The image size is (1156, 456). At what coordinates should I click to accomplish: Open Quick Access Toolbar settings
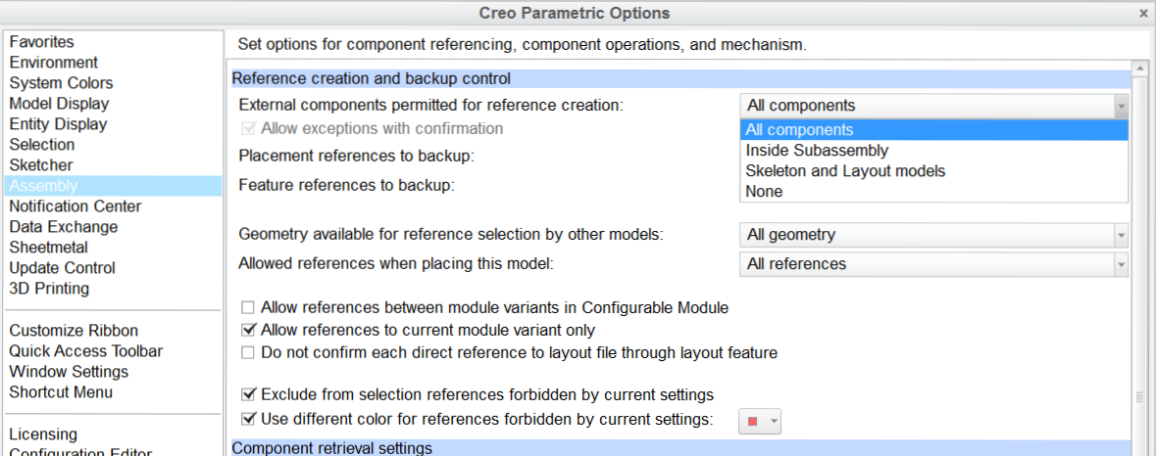[x=86, y=351]
